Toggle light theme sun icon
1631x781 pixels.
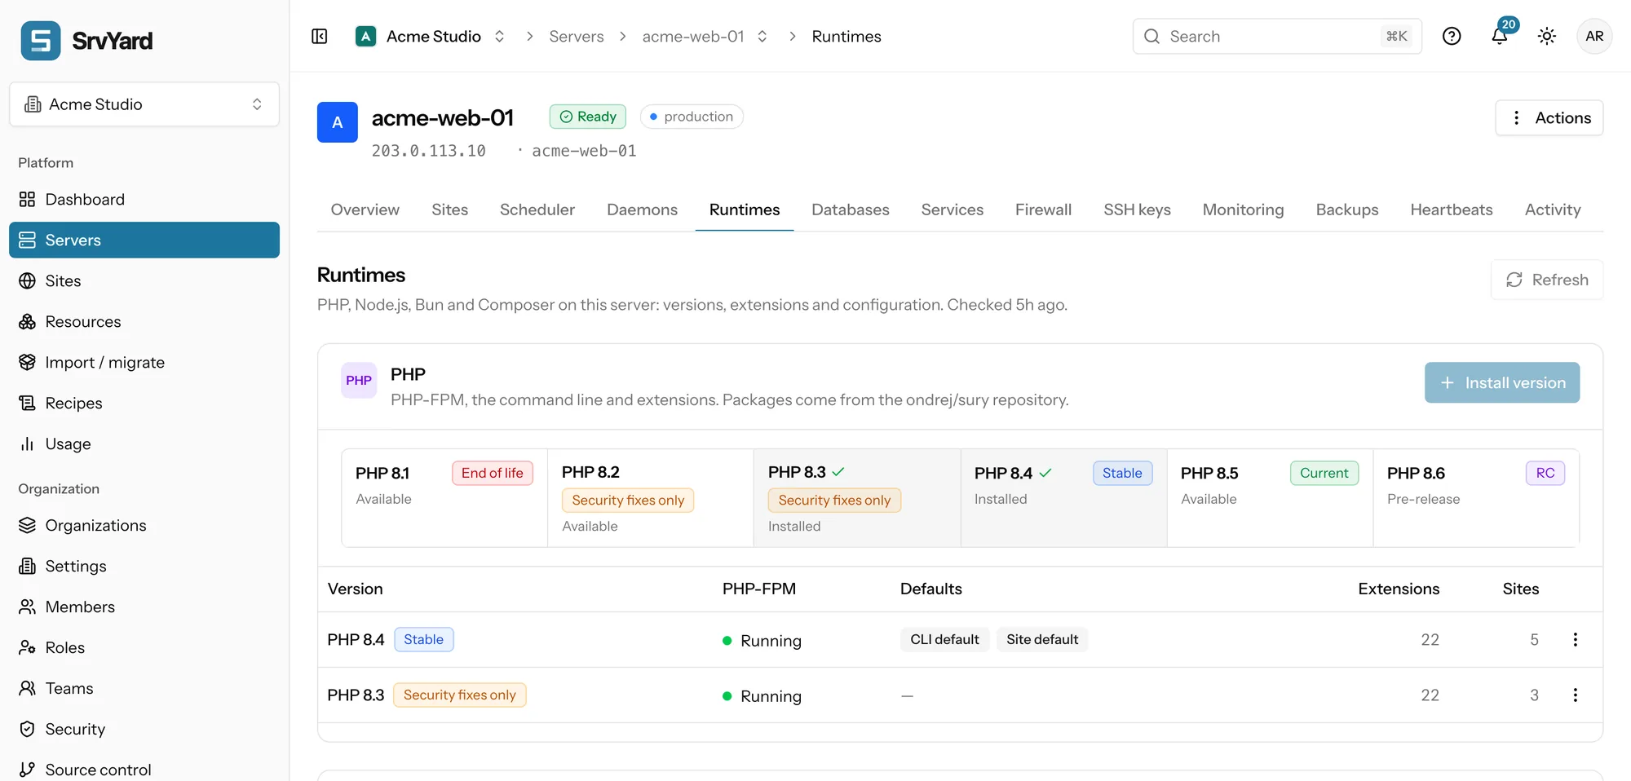coord(1547,36)
